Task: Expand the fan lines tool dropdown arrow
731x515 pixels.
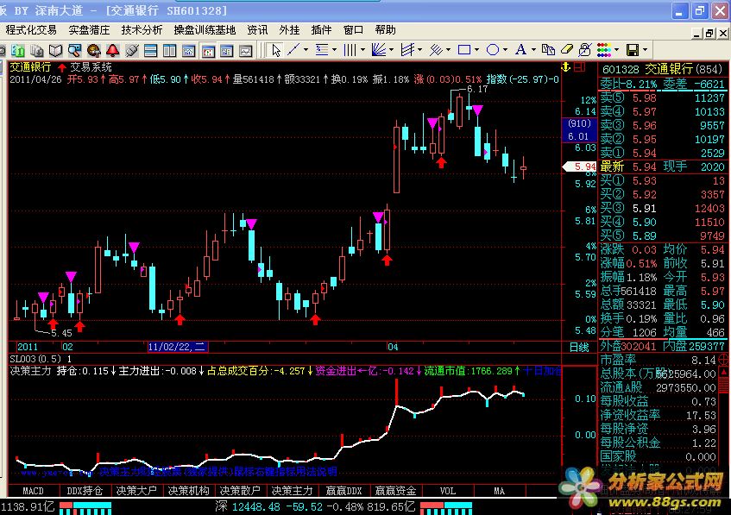Action: pyautogui.click(x=391, y=50)
